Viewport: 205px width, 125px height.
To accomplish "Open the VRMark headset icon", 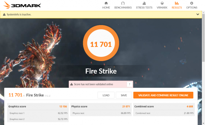I will pos(162,3).
